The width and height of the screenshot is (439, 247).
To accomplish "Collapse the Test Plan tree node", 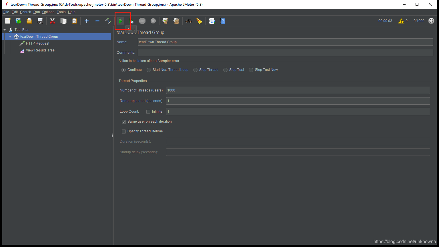I will tap(5, 30).
